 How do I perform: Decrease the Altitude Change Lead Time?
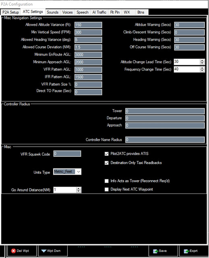[202, 63]
